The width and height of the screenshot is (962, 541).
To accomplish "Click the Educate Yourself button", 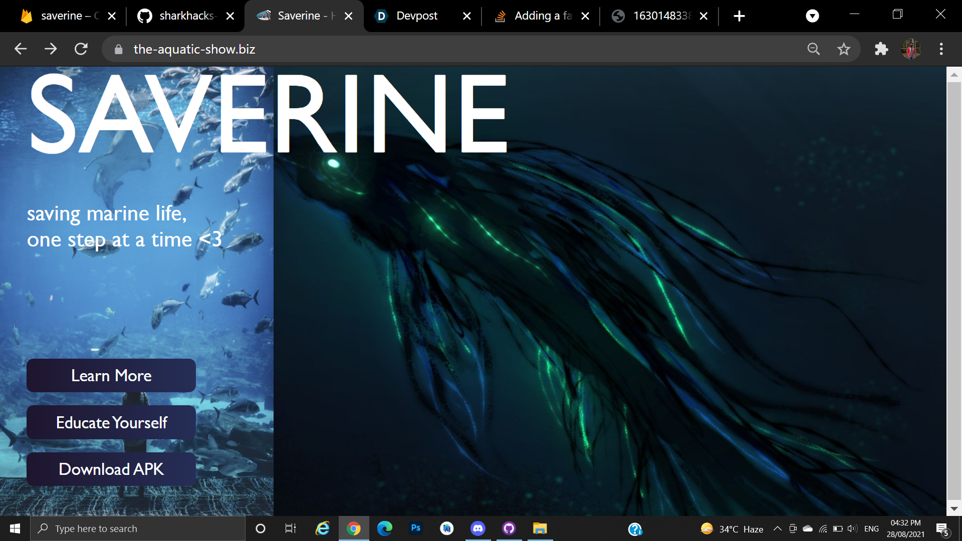I will 111,422.
